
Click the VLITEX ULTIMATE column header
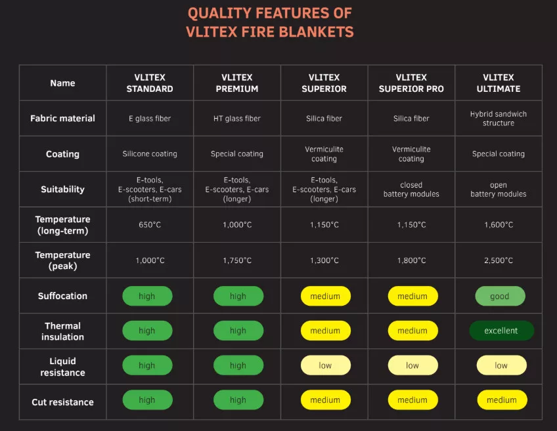[x=498, y=83]
